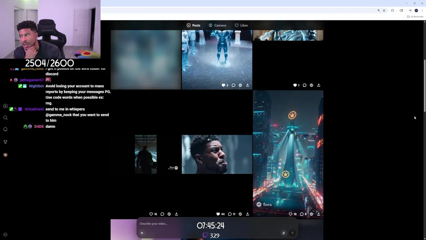Open the sidebar profile avatar
Image resolution: width=426 pixels, height=240 pixels.
(5, 155)
